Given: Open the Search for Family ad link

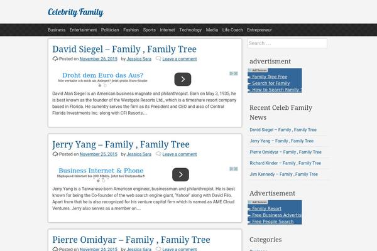Looking at the screenshot, I should pos(271,83).
